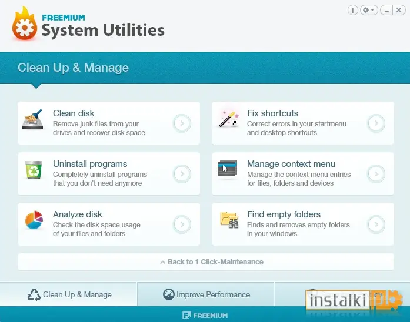Click 'Finds and removes empty folders' description
The width and height of the screenshot is (410, 322).
(x=298, y=225)
